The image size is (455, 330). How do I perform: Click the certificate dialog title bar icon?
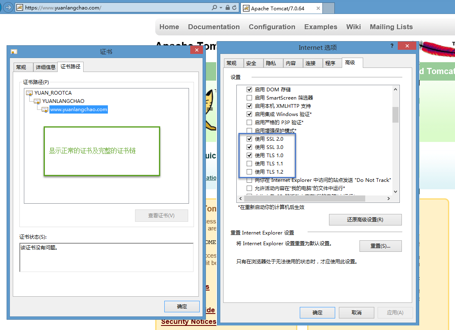(14, 51)
